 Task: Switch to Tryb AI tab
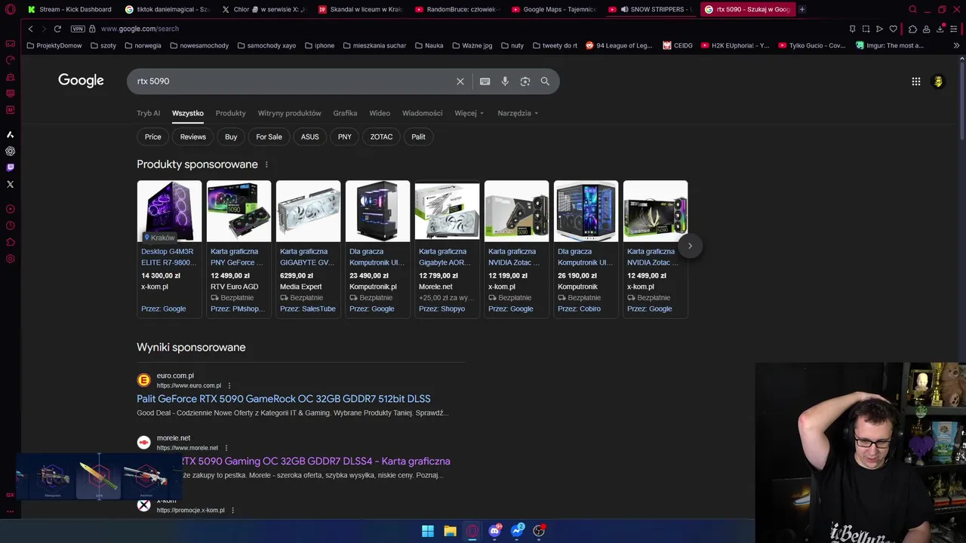coord(148,113)
